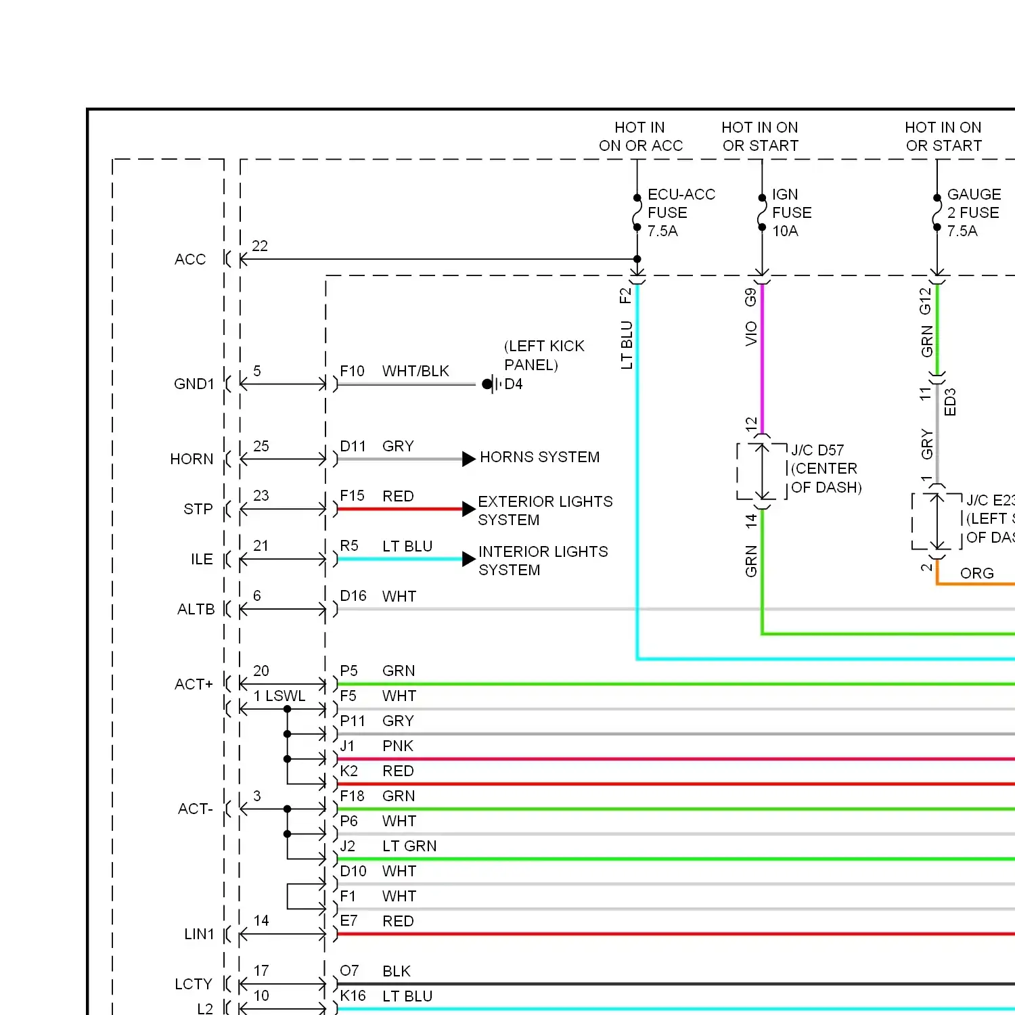
Task: Click the HORN terminal label
Action: pyautogui.click(x=191, y=459)
